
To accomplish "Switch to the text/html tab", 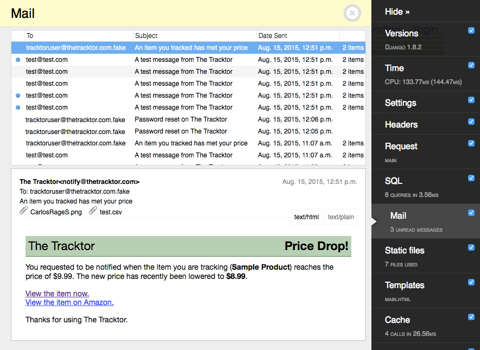I will [306, 217].
